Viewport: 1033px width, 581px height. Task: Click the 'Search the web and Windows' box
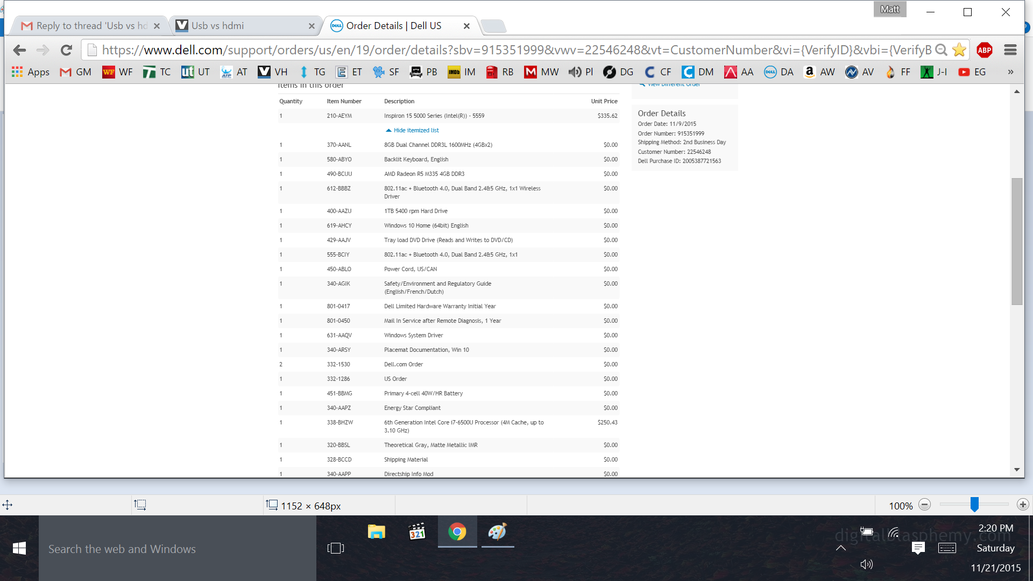tap(178, 548)
